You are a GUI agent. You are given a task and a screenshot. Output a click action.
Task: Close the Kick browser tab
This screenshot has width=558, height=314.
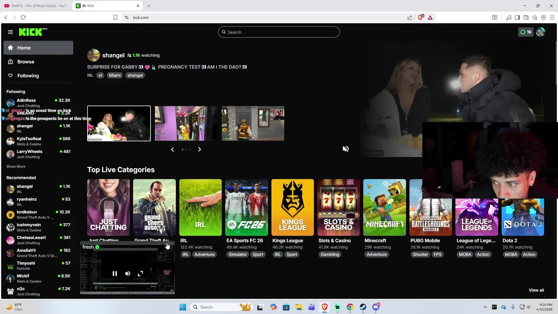click(138, 6)
